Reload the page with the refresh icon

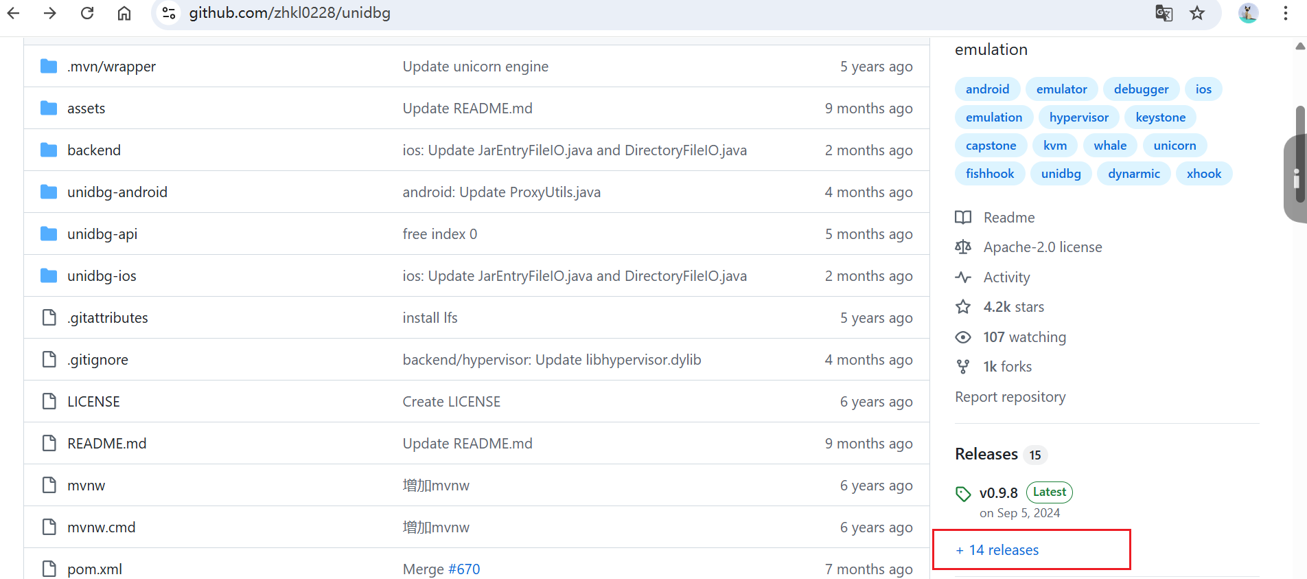[x=87, y=13]
